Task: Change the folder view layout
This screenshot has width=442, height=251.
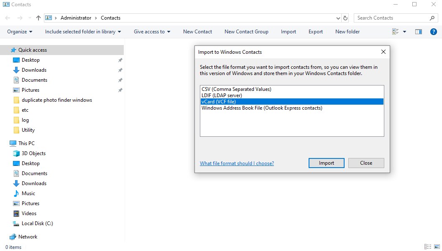Action: point(395,31)
